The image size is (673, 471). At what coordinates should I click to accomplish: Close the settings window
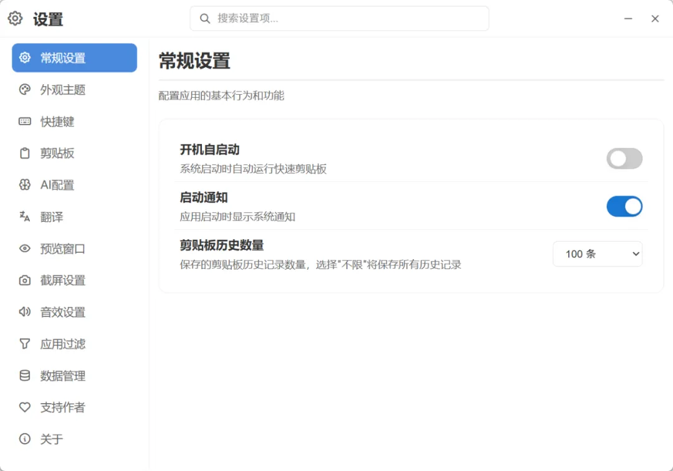(655, 19)
